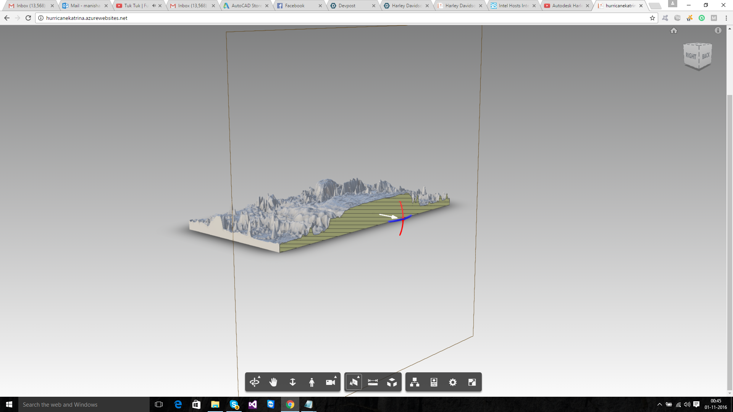The height and width of the screenshot is (412, 733).
Task: Click the RIGHT face of view cube
Action: pyautogui.click(x=691, y=56)
